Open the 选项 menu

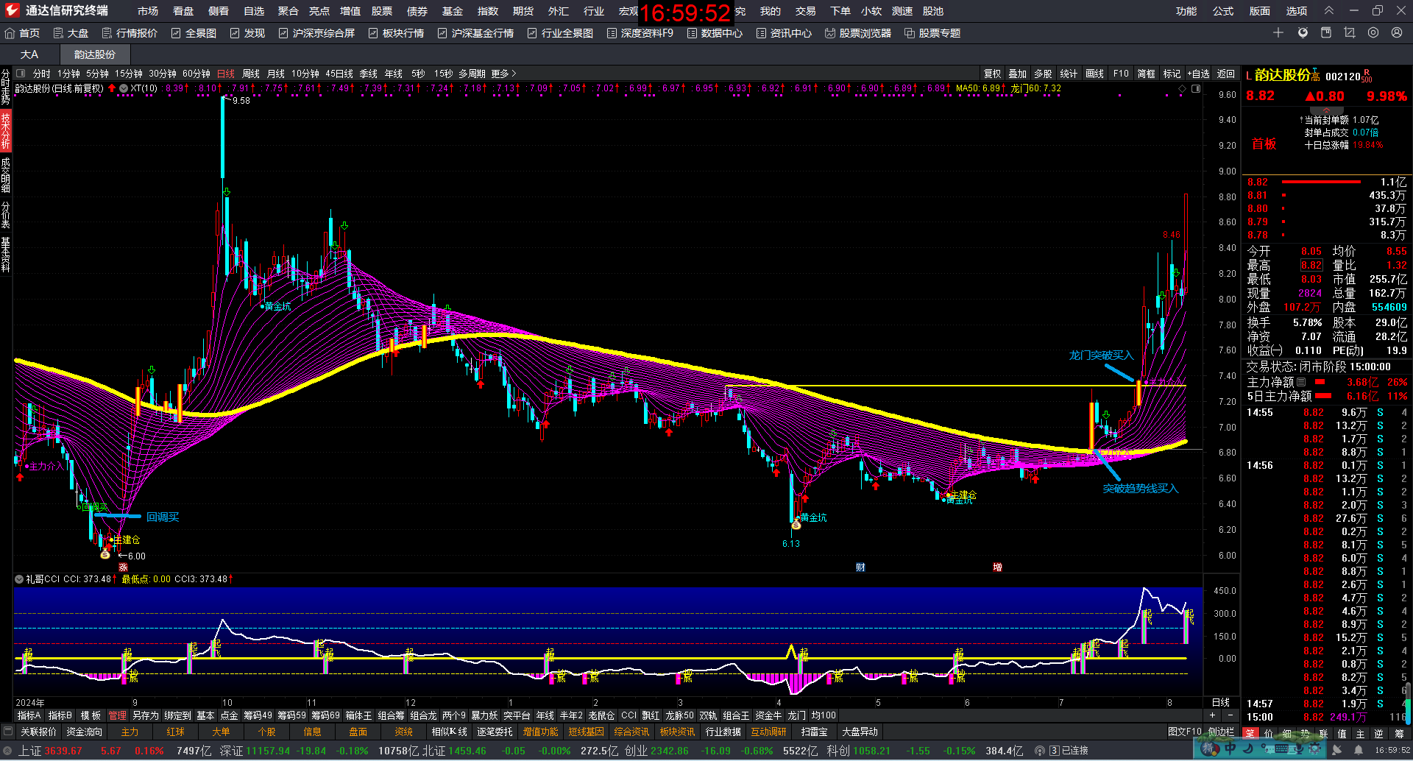pyautogui.click(x=1297, y=11)
